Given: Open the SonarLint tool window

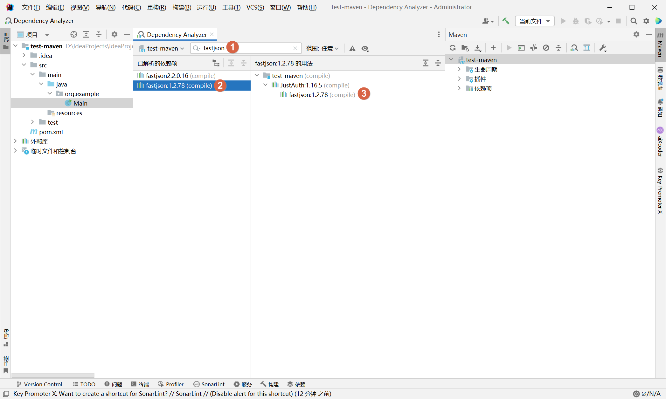Looking at the screenshot, I should [x=209, y=384].
